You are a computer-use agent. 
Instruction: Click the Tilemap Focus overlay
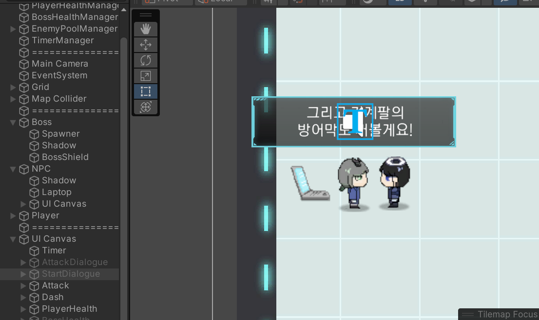[x=499, y=314]
